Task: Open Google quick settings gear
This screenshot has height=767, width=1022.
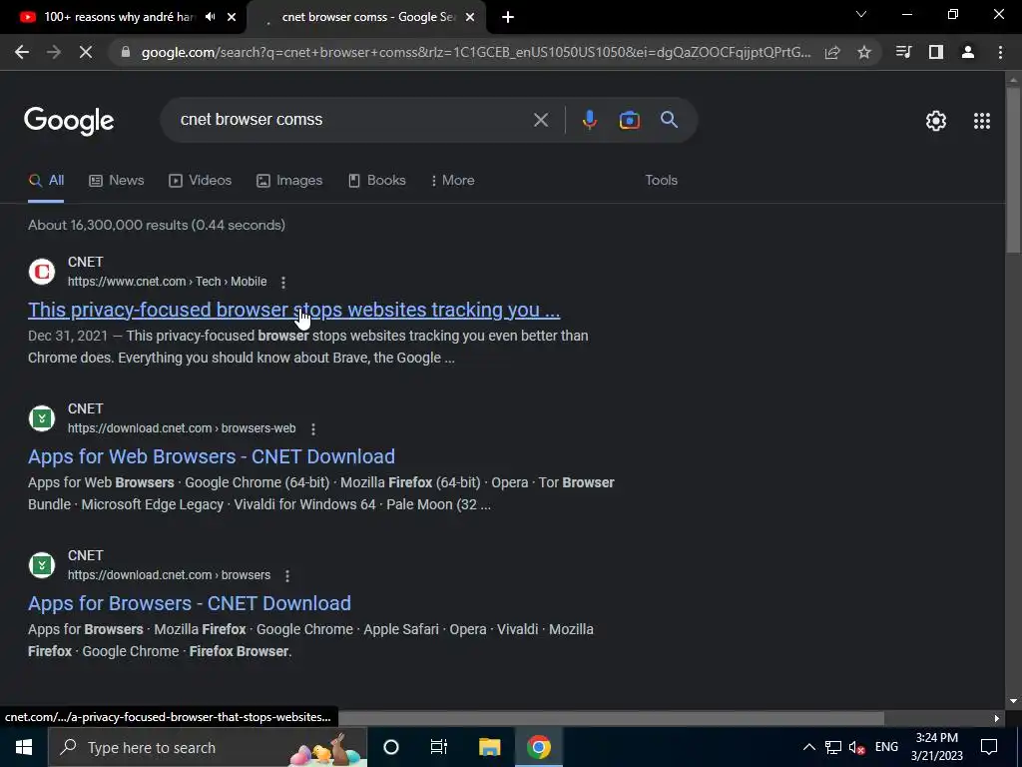Action: [936, 121]
